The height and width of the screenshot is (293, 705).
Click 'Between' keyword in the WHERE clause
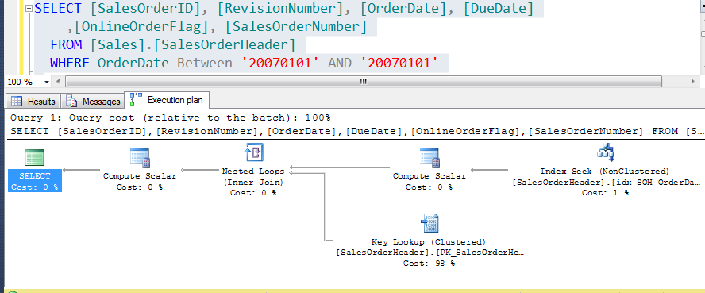tap(205, 63)
